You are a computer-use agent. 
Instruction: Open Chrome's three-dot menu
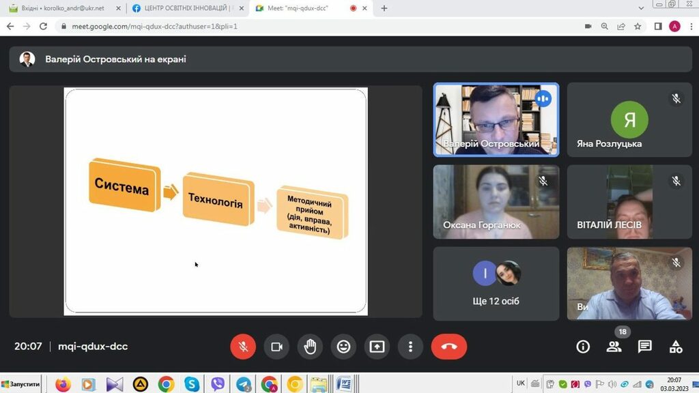(689, 27)
